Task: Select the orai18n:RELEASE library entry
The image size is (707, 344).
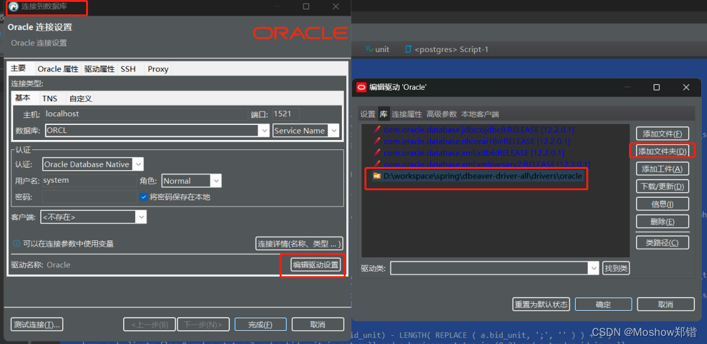Action: [x=476, y=141]
